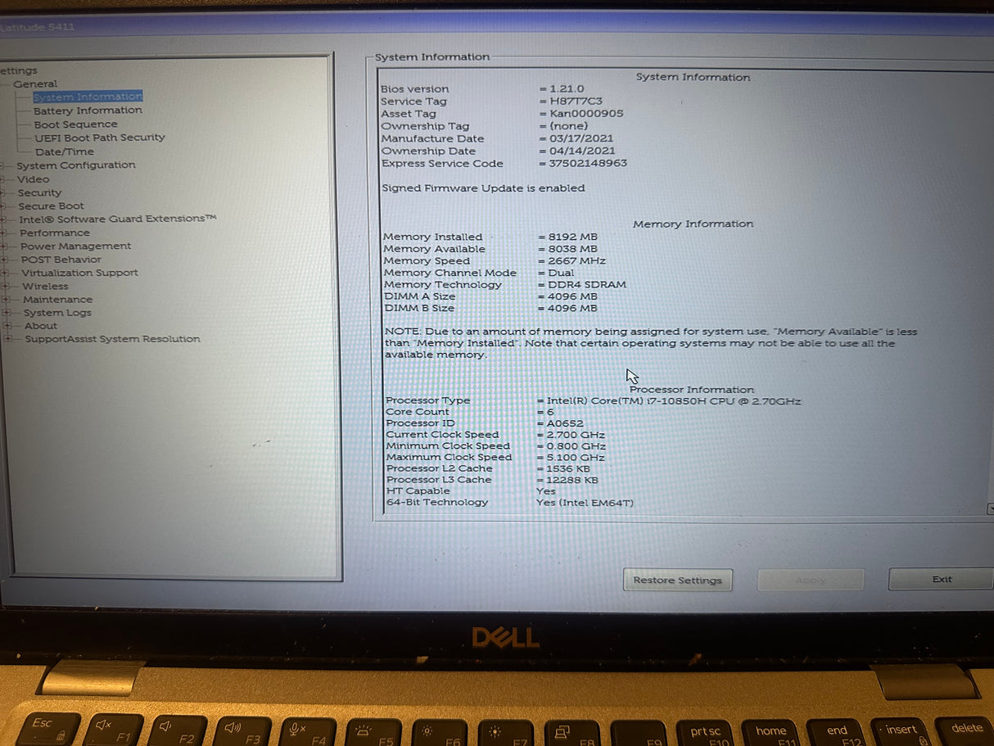This screenshot has height=746, width=994.
Task: Click the plus box beside System Logs
Action: tap(7, 313)
